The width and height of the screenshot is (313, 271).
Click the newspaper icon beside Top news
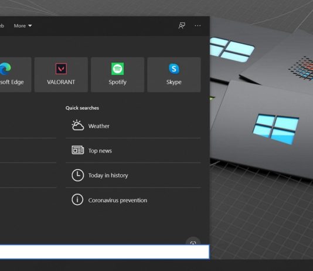(x=77, y=150)
